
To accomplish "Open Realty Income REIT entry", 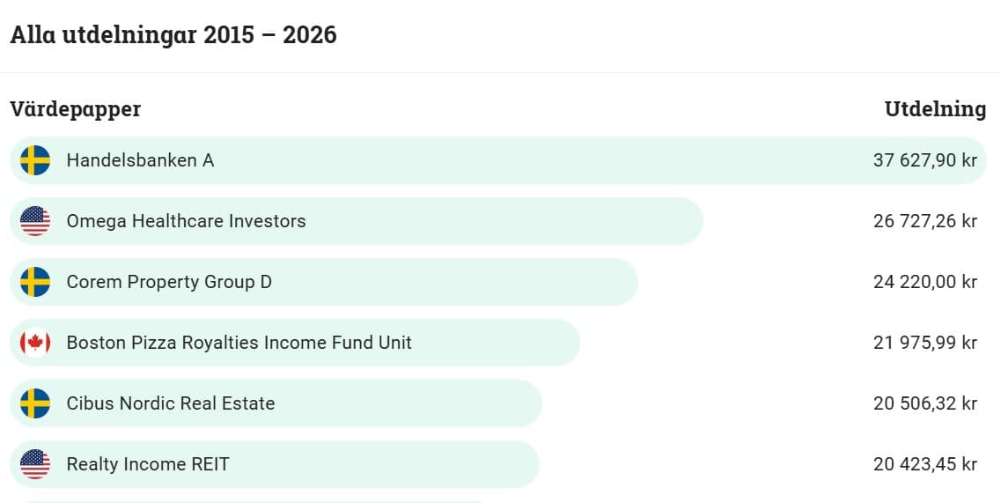I will (x=148, y=464).
